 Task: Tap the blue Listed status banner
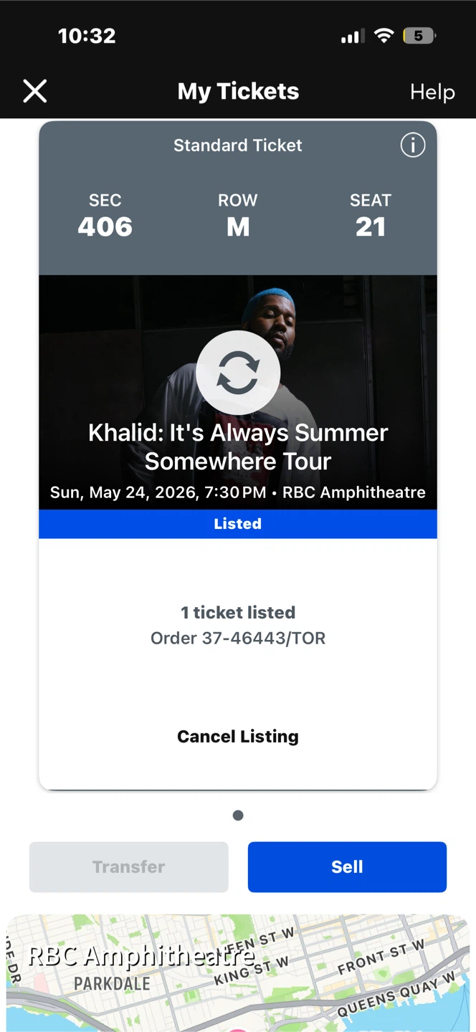pyautogui.click(x=238, y=524)
